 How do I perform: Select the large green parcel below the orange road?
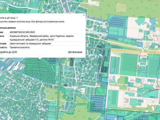tap(129, 64)
